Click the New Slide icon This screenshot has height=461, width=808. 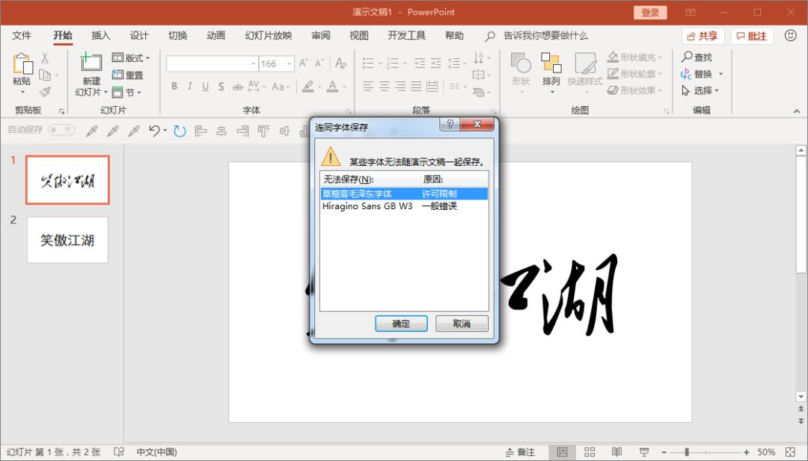pos(91,62)
